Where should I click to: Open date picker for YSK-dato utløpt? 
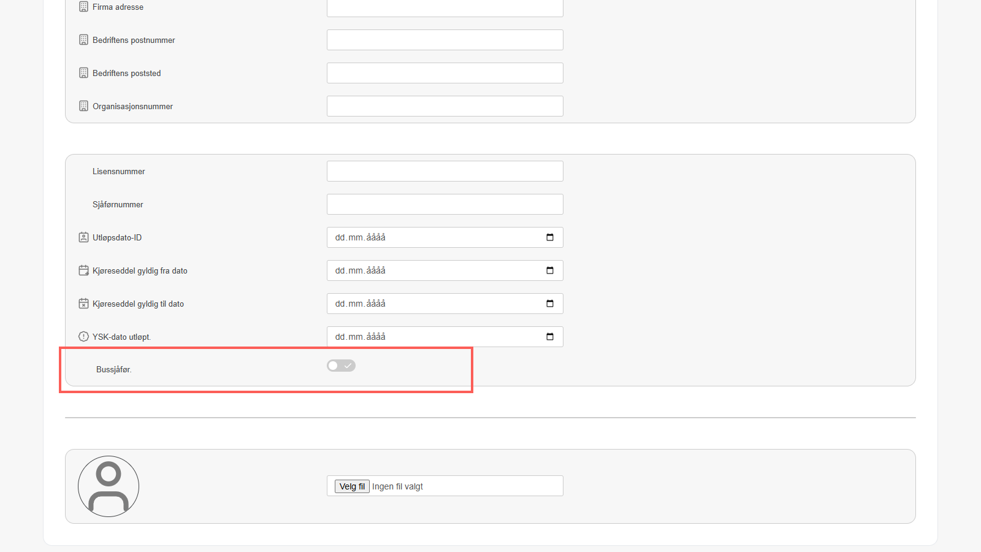(550, 337)
